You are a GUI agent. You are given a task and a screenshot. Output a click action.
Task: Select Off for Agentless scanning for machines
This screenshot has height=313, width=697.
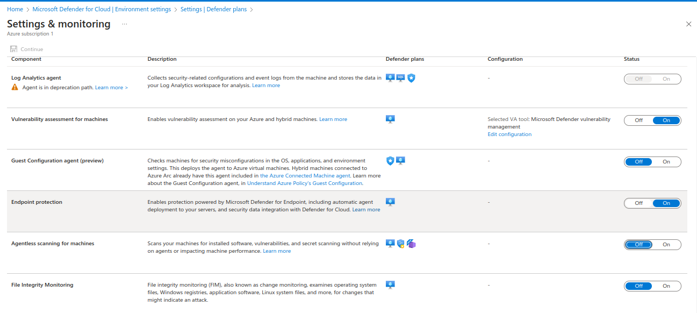pyautogui.click(x=638, y=245)
